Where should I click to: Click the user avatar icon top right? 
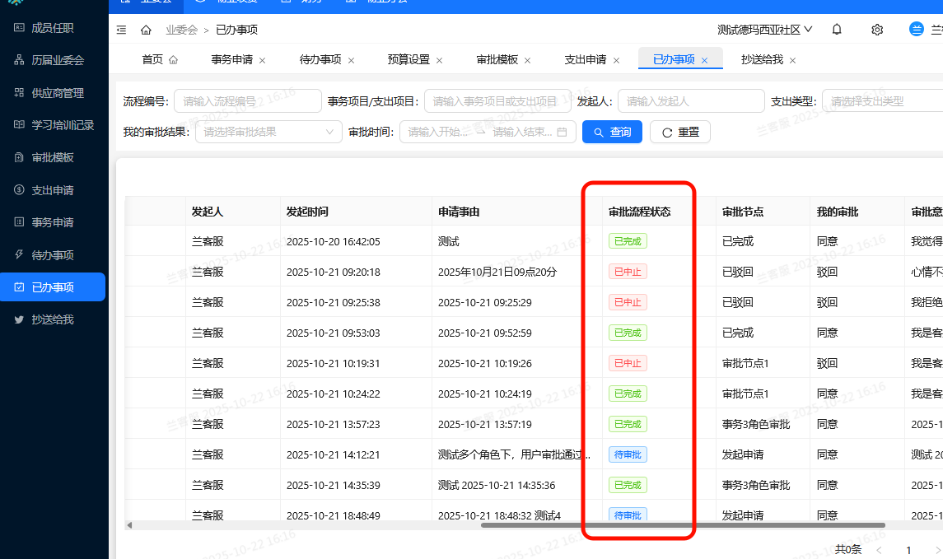pos(915,29)
